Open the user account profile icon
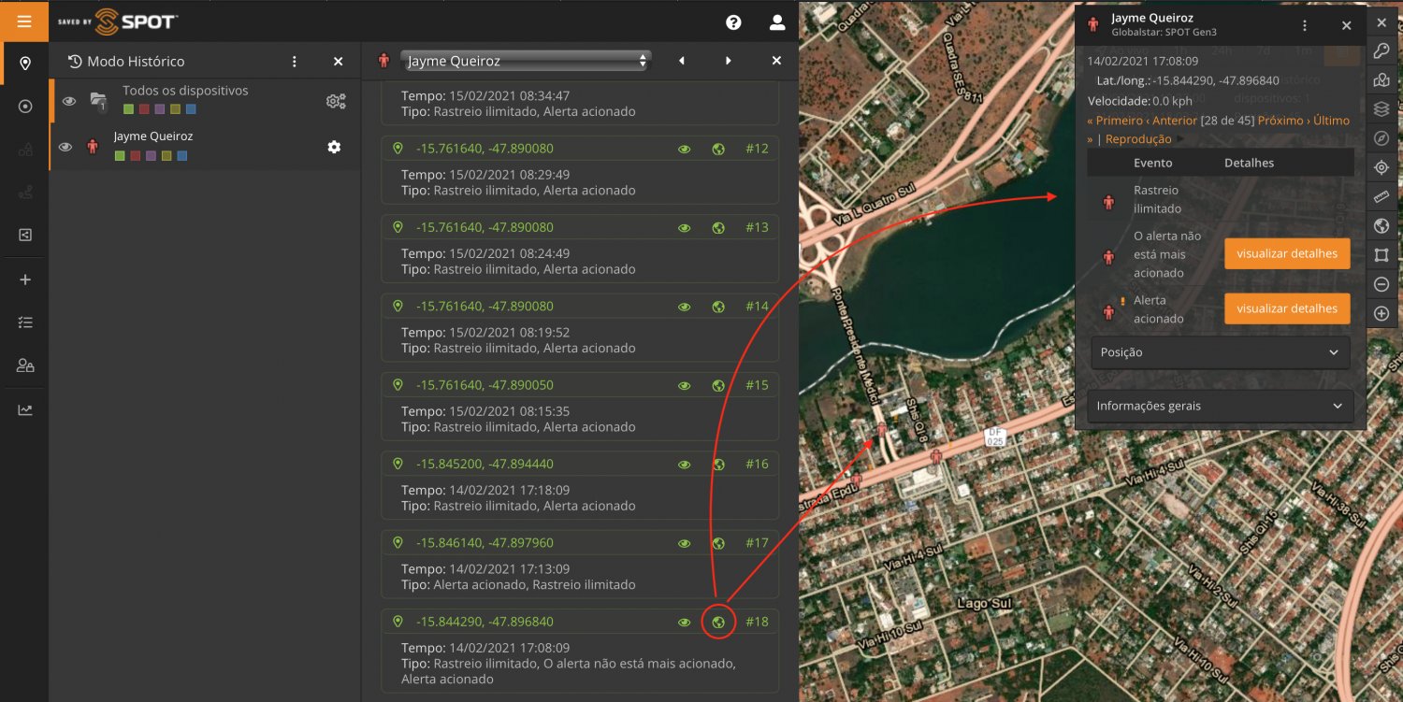Screen dimensions: 1403x702 (777, 22)
